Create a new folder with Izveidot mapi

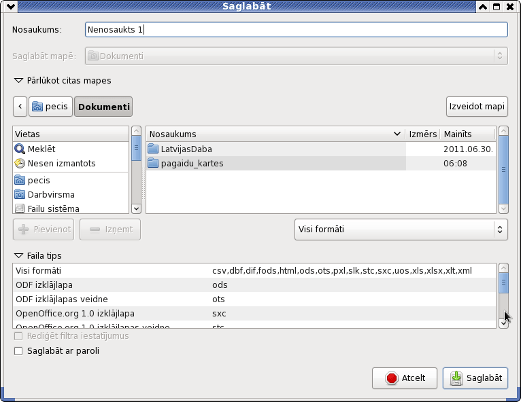click(477, 107)
